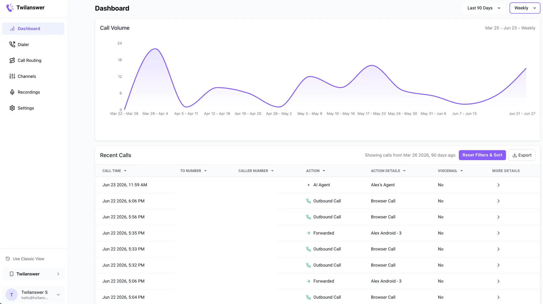The width and height of the screenshot is (543, 304).
Task: Click the Call Routing icon
Action: [12, 60]
